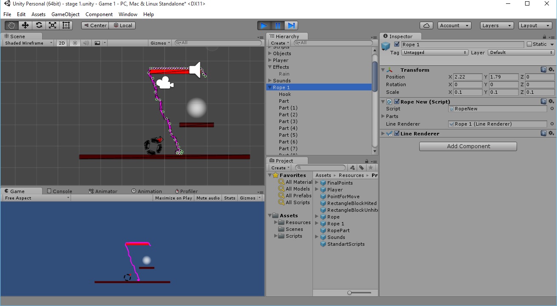Screen dimensions: 557x306
Task: Click the audio source gizmo in Scene
Action: (195, 70)
